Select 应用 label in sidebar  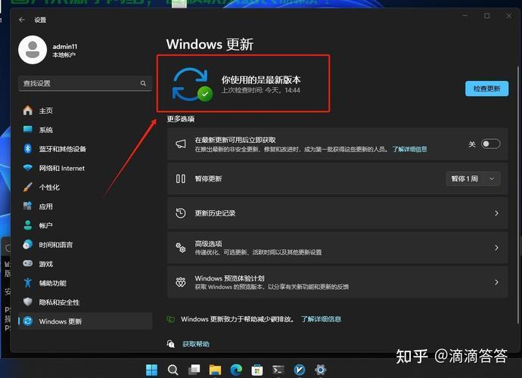[46, 206]
